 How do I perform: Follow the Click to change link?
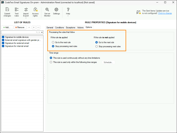coord(165,13)
